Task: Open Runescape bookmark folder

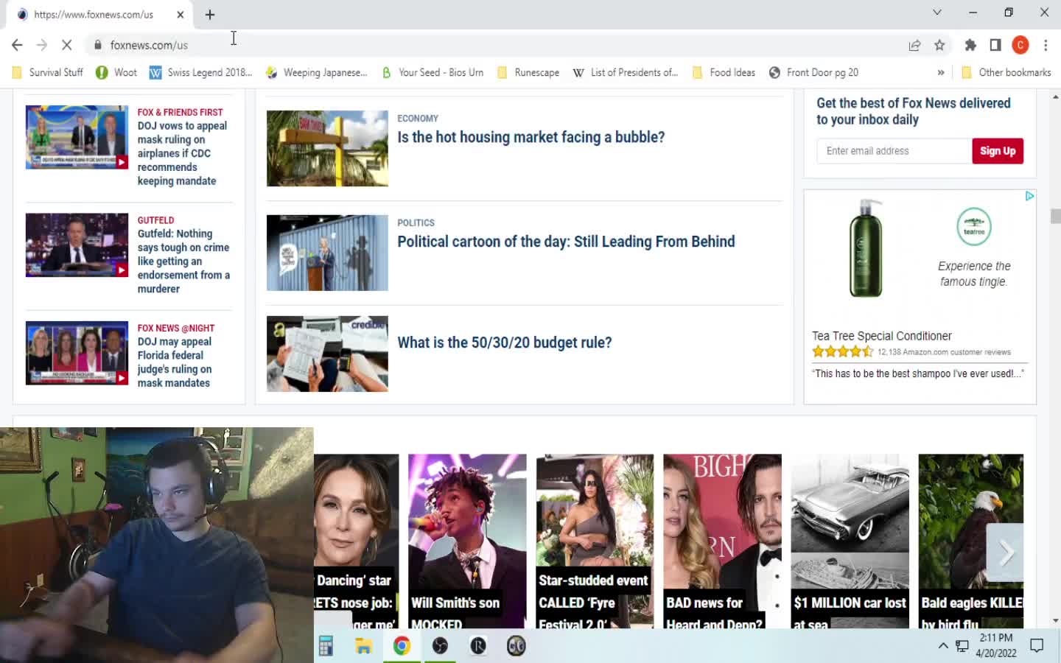Action: click(528, 72)
